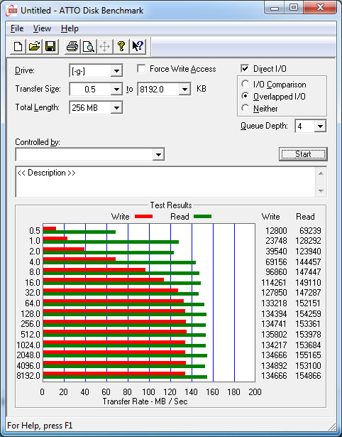342x437 pixels.
Task: Select the I/O Comparison radio button
Action: point(246,84)
